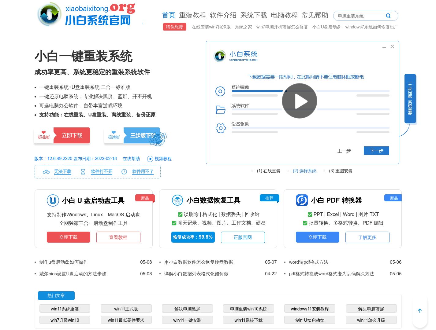Viewport: 436px width, 330px height.
Task: Click the 猜你想搜 label
Action: [174, 27]
